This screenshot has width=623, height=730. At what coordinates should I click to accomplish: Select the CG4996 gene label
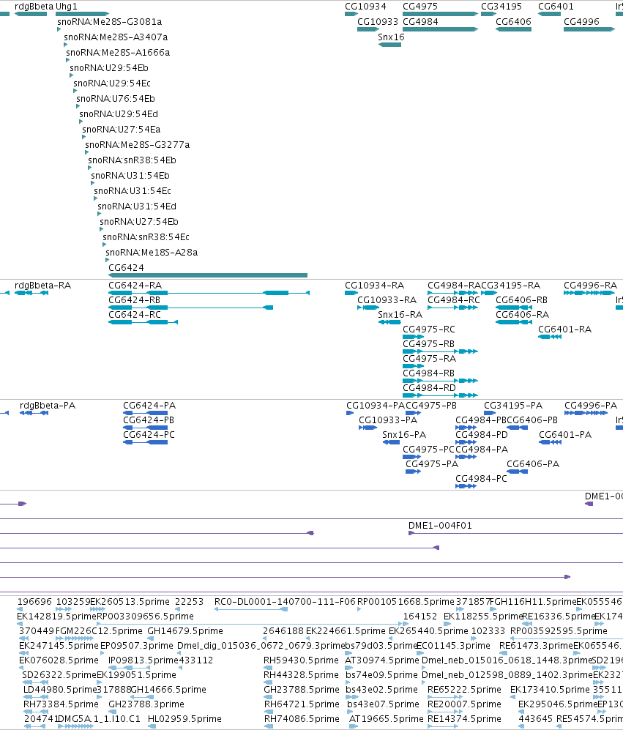581,22
